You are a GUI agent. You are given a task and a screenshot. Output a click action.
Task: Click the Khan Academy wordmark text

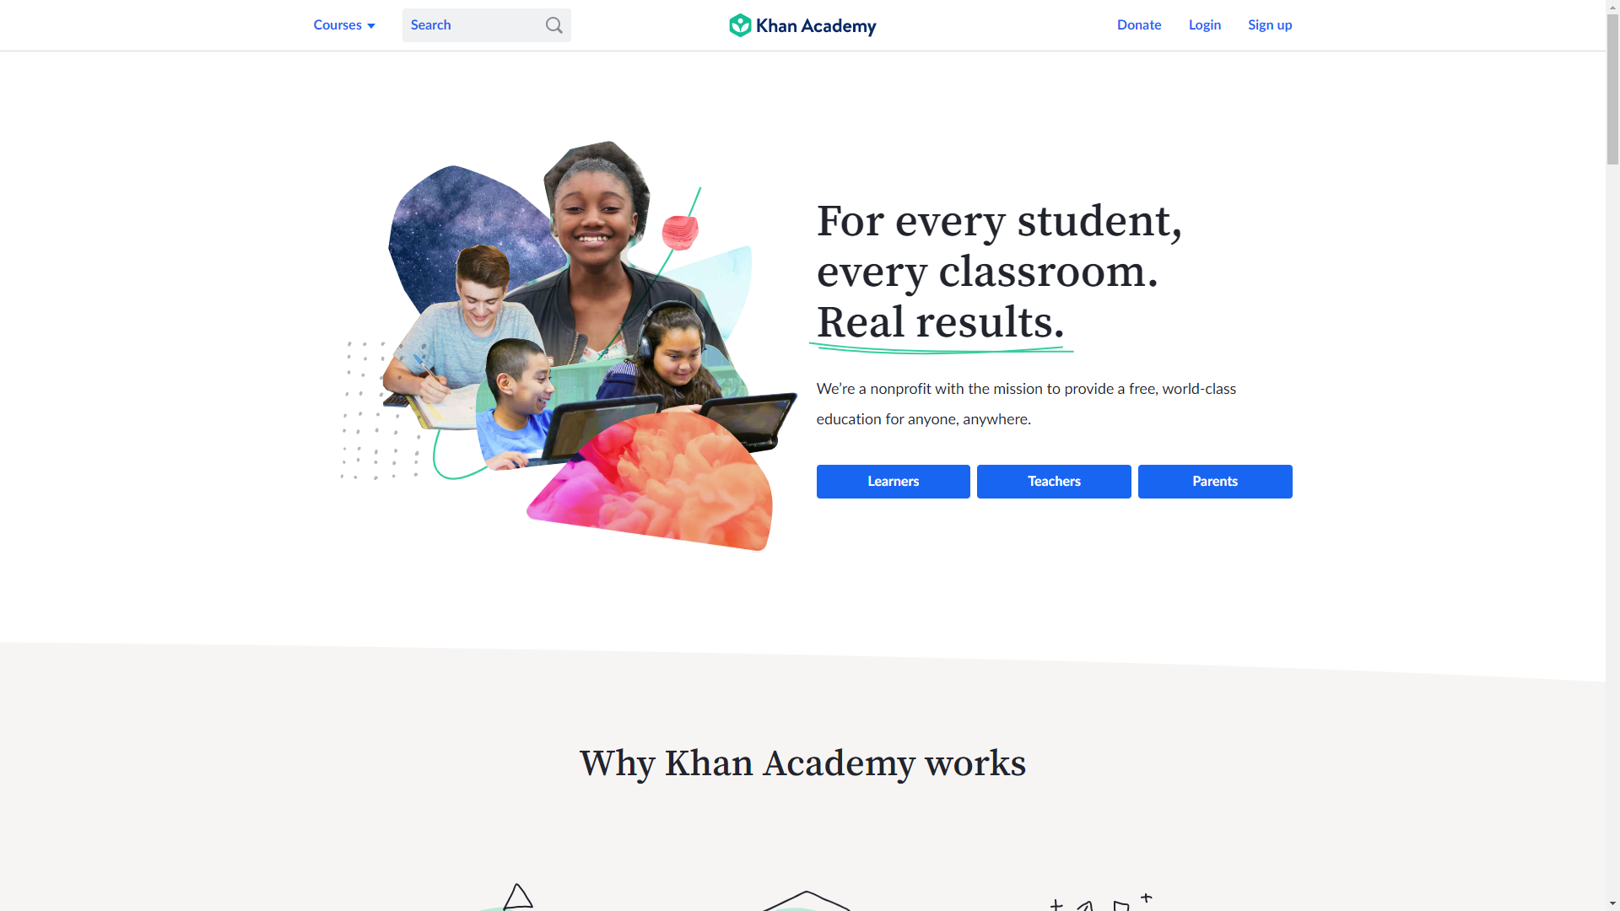pos(816,26)
